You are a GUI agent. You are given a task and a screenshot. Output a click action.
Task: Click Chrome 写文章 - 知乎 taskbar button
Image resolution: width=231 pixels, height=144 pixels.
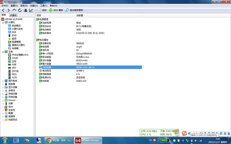pyautogui.click(x=59, y=140)
